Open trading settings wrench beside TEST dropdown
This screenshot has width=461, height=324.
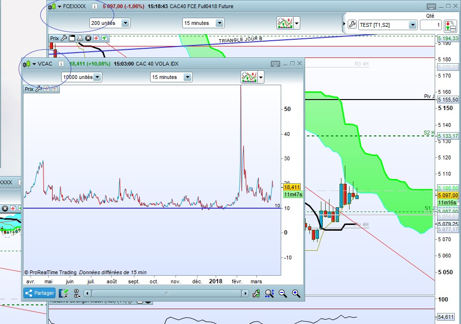click(352, 24)
